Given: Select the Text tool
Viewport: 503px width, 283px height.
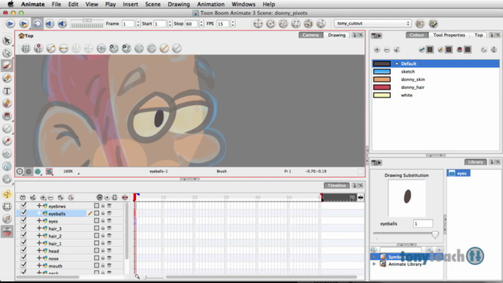Looking at the screenshot, I should pyautogui.click(x=7, y=91).
